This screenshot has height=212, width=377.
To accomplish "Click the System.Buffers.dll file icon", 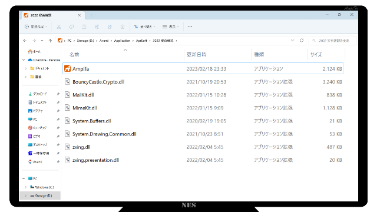I will pyautogui.click(x=68, y=121).
